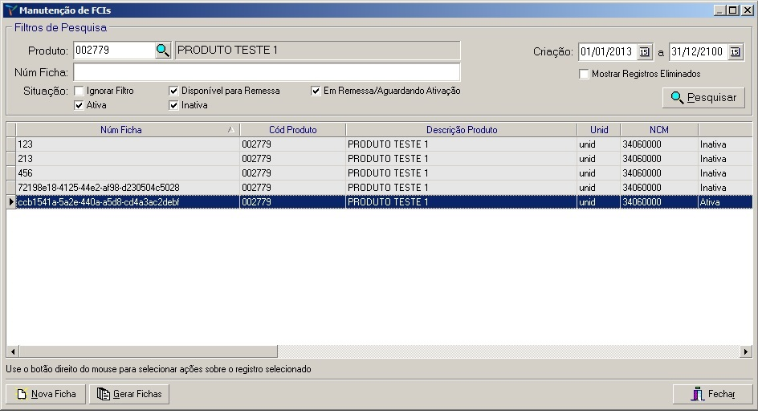
Task: Toggle Disponível para Remessa checkbox
Action: pos(173,91)
